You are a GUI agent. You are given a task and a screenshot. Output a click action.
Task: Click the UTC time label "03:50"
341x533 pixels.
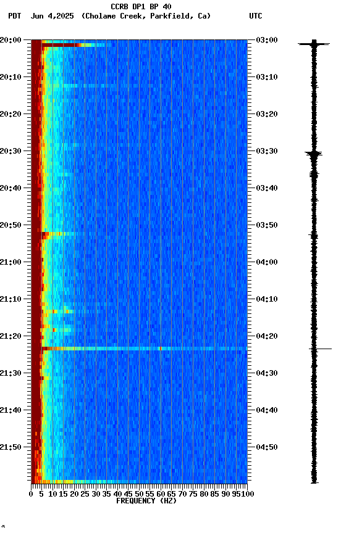[x=267, y=225]
